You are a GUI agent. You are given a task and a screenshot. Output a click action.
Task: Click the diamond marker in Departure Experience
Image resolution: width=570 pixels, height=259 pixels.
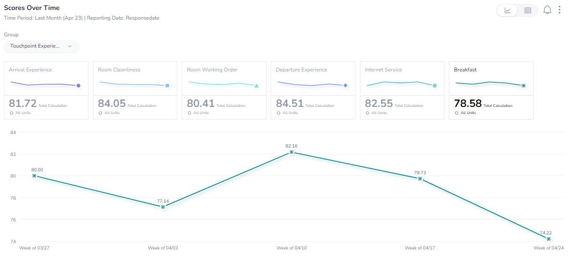pos(345,85)
